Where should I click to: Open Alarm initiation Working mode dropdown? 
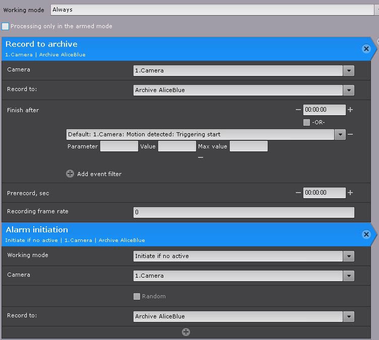(x=349, y=256)
